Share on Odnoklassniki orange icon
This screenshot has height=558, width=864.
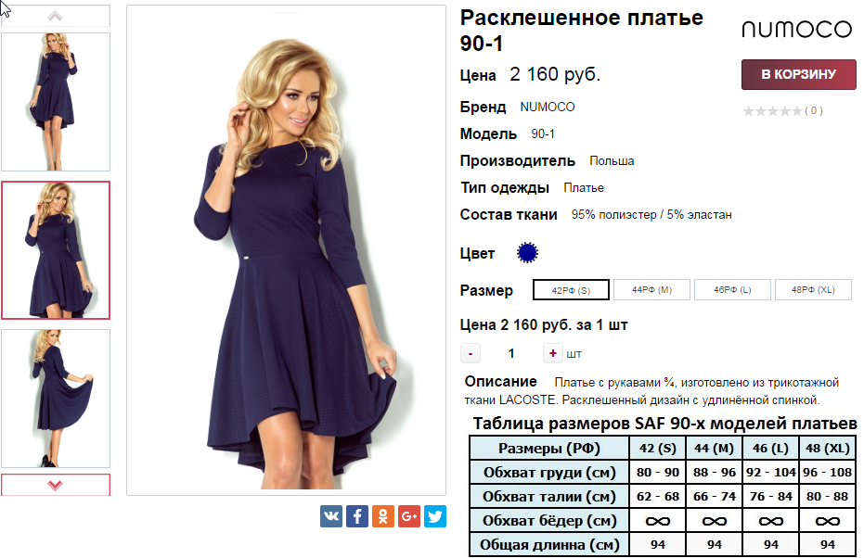point(383,516)
